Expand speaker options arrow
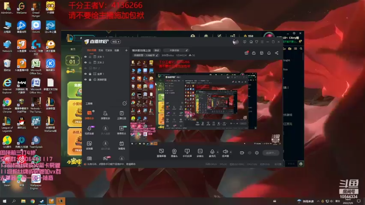 pos(231,152)
